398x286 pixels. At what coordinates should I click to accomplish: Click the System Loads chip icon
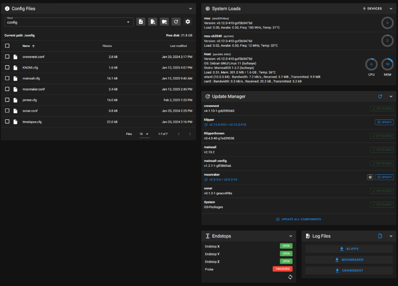[208, 9]
